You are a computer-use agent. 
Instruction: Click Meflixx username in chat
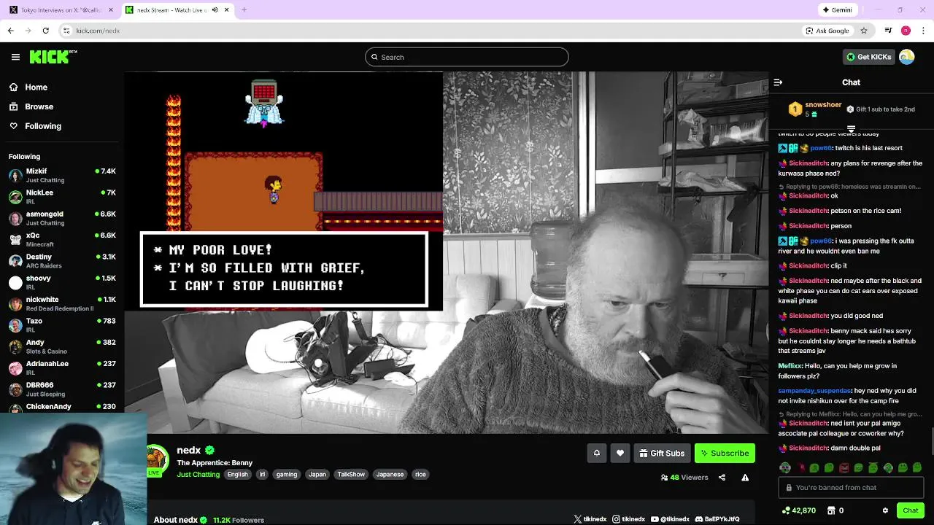(x=790, y=366)
